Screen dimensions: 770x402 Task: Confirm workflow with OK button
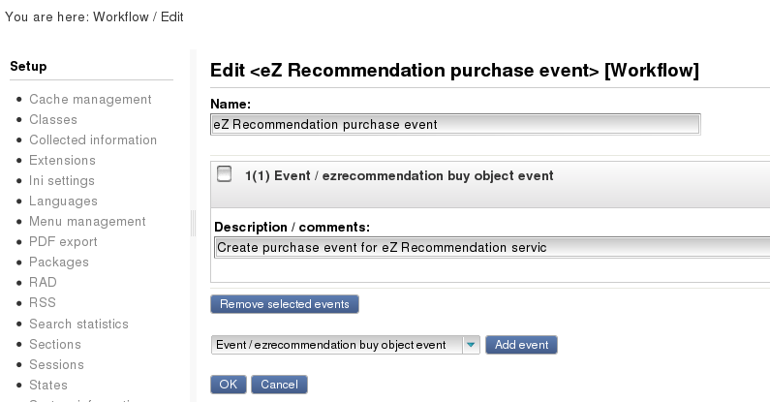click(x=229, y=385)
